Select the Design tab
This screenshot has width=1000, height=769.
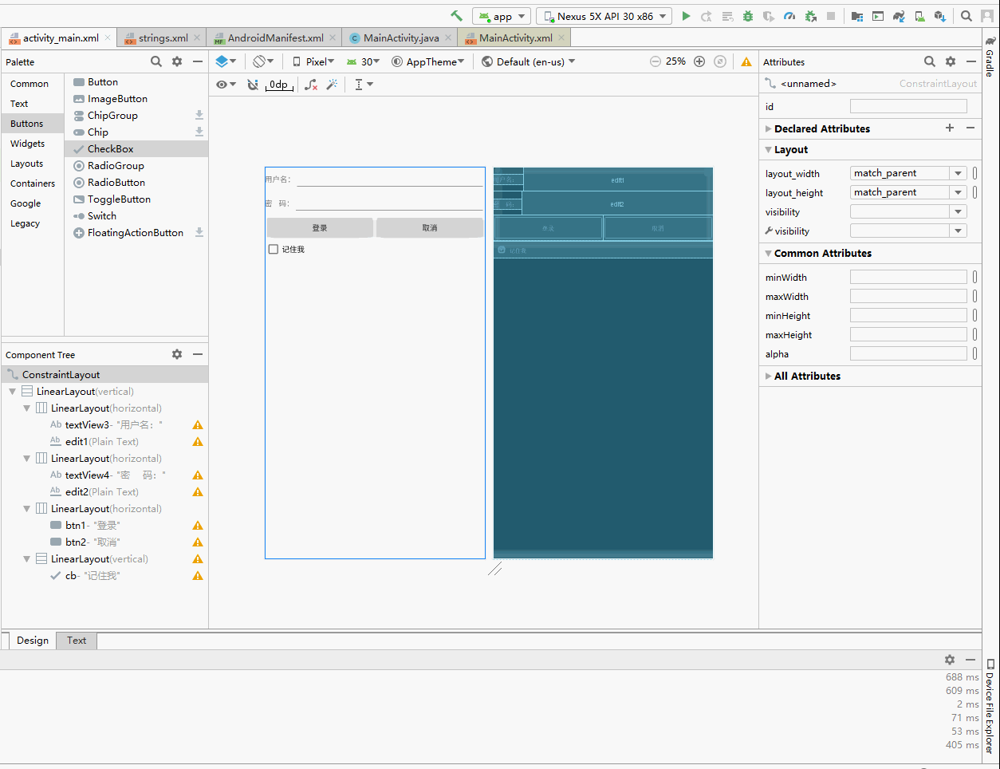[33, 641]
